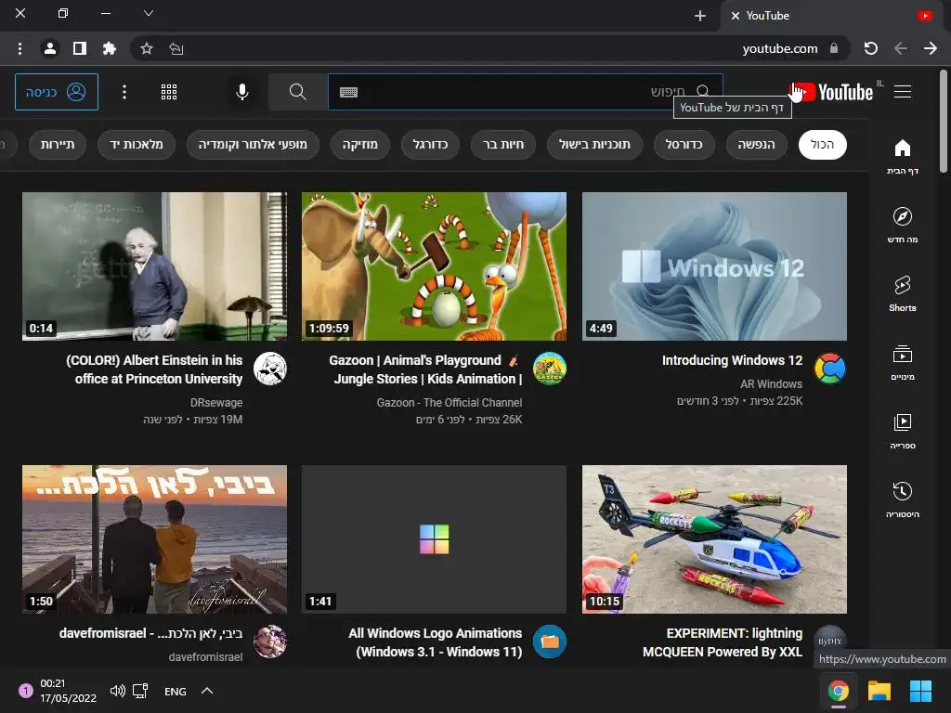Viewport: 951px width, 713px height.
Task: Open the toy helicopter rockets thumbnail
Action: pyautogui.click(x=714, y=539)
